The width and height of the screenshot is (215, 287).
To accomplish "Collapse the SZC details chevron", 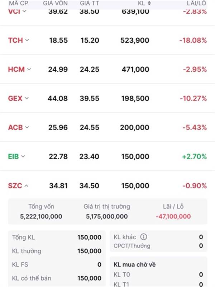I will pos(26,186).
